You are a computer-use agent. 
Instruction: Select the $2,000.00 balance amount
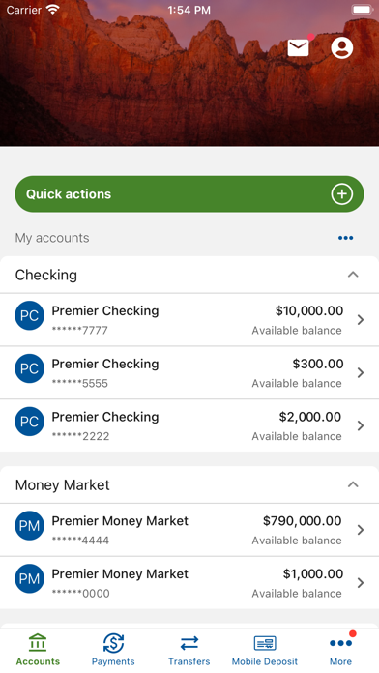pyautogui.click(x=310, y=417)
